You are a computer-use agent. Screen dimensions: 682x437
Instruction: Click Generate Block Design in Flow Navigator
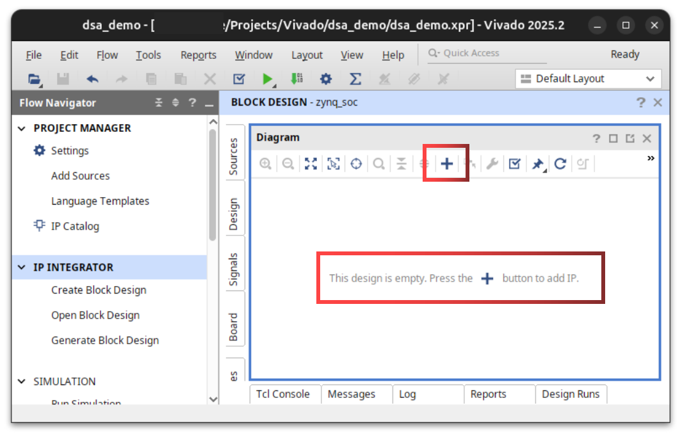105,340
